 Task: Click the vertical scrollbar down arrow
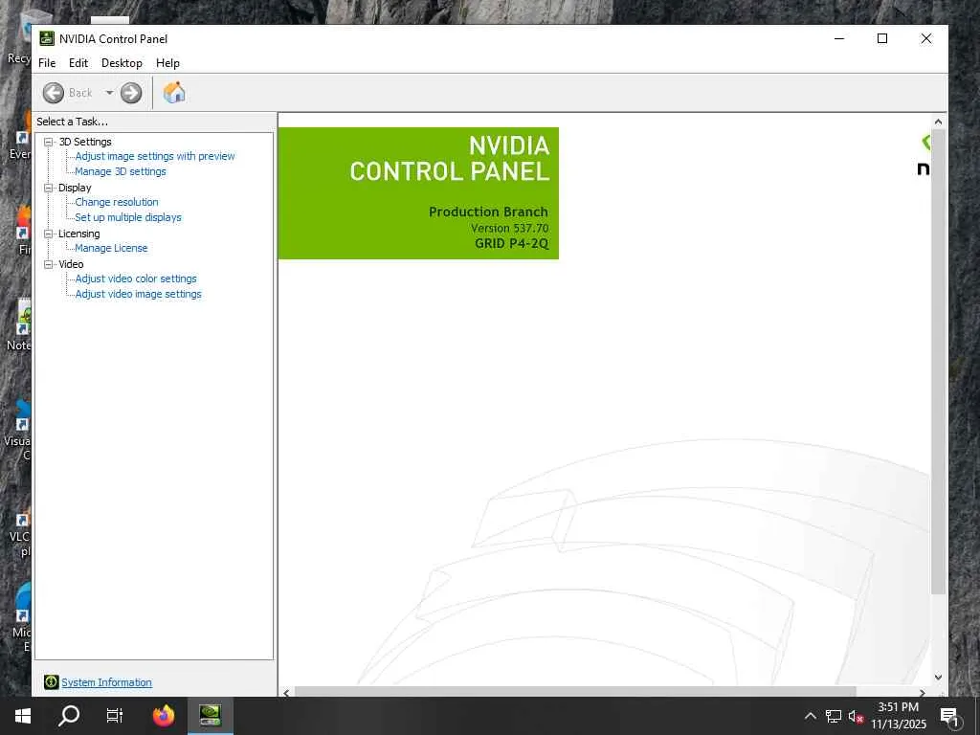[x=938, y=677]
